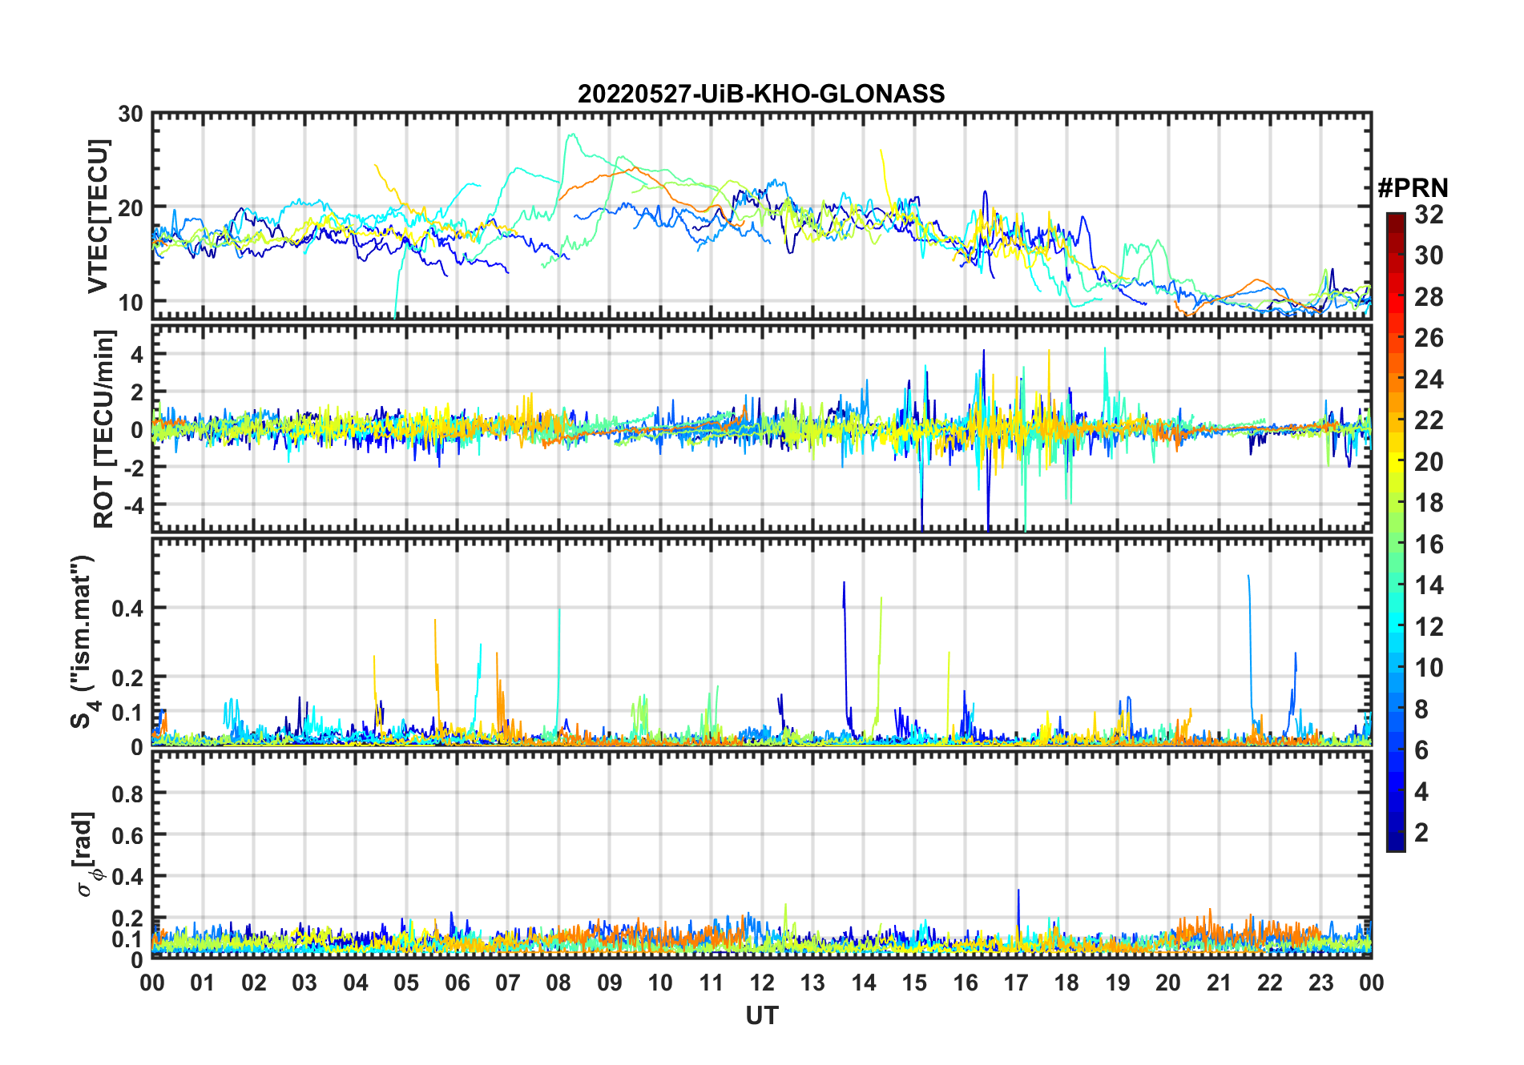Select x-axis hour label 23
The image size is (1524, 1065).
pos(1320,983)
